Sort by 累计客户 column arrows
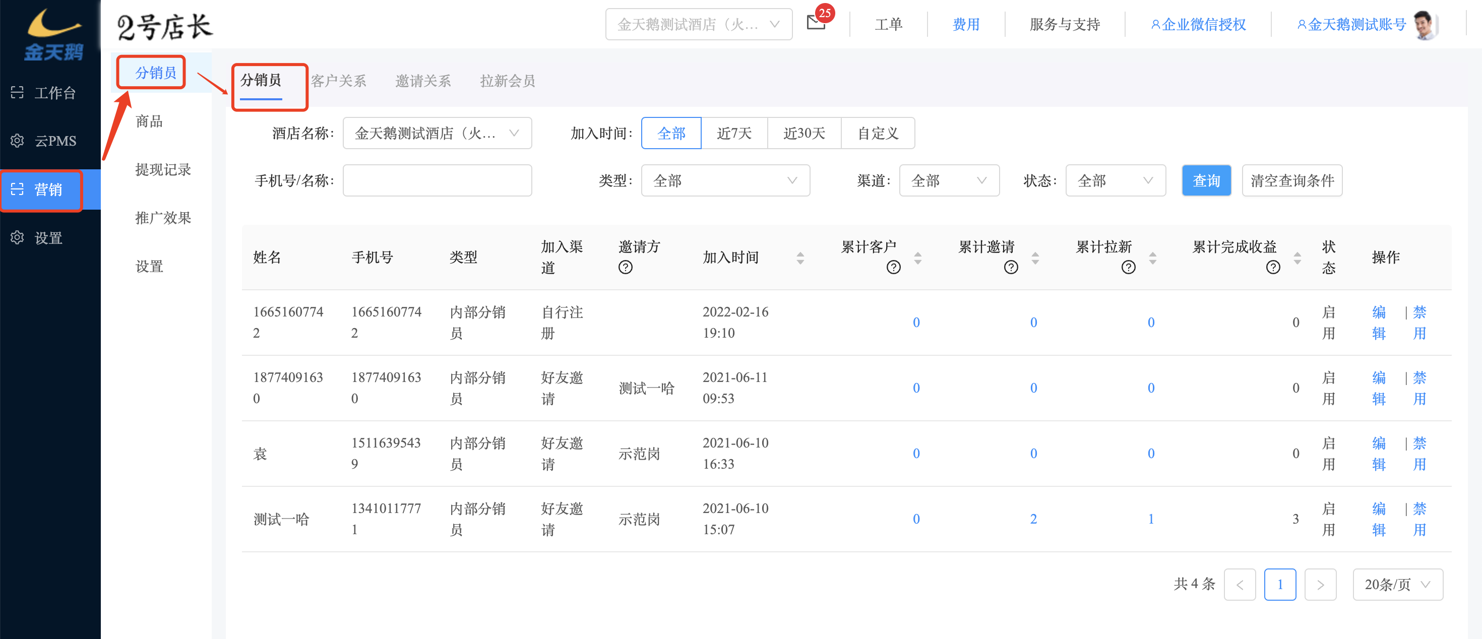 [x=918, y=258]
